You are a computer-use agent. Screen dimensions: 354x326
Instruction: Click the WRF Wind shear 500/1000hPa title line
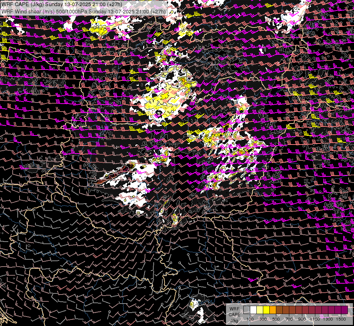84,12
